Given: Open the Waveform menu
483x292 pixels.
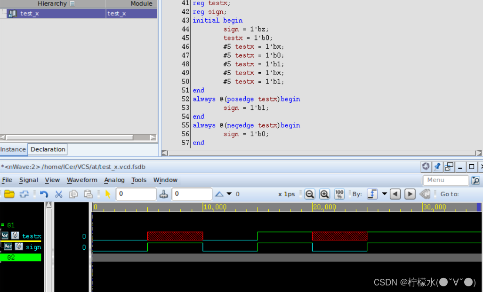Looking at the screenshot, I should coord(82,180).
